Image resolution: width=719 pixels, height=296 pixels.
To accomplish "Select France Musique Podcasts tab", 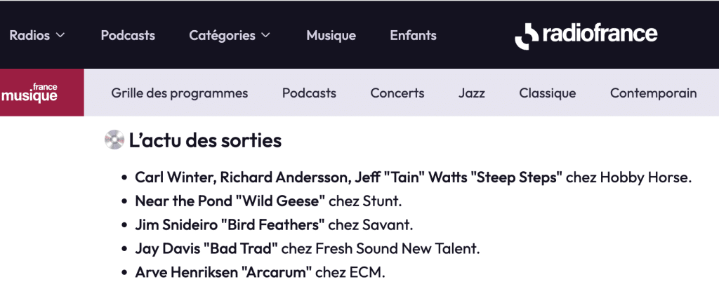I will [x=309, y=93].
